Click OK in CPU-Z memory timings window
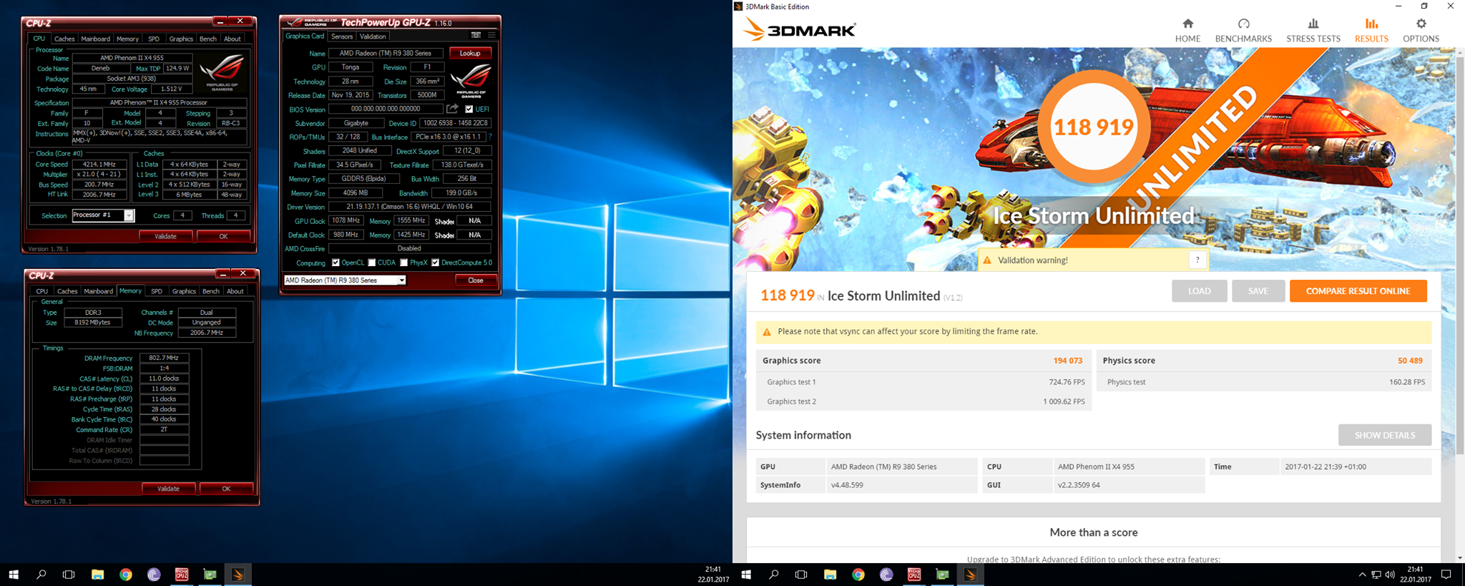1465x586 pixels. 226,489
